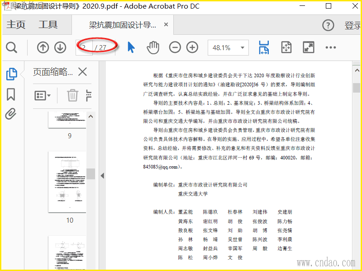
Task: Collapse navigation pane with left triangle
Action: pos(103,176)
